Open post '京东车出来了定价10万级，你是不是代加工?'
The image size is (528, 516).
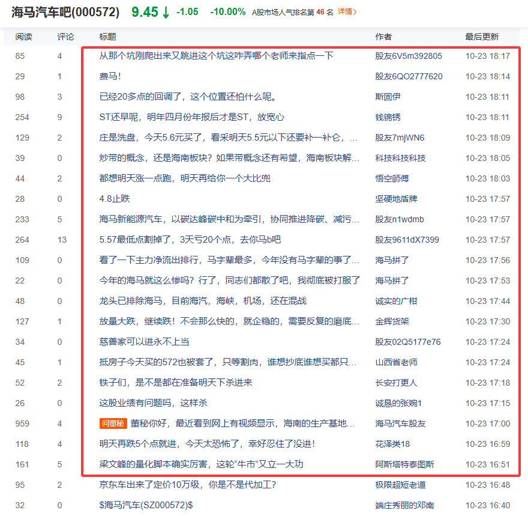coord(188,485)
